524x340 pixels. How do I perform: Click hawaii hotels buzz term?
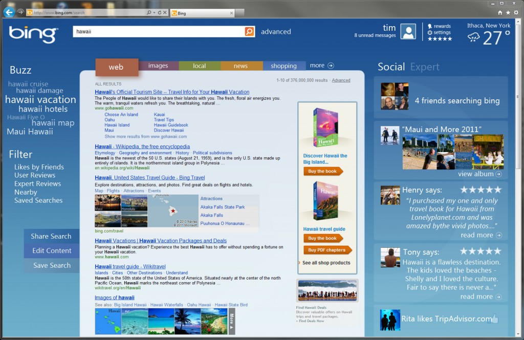[x=43, y=109]
